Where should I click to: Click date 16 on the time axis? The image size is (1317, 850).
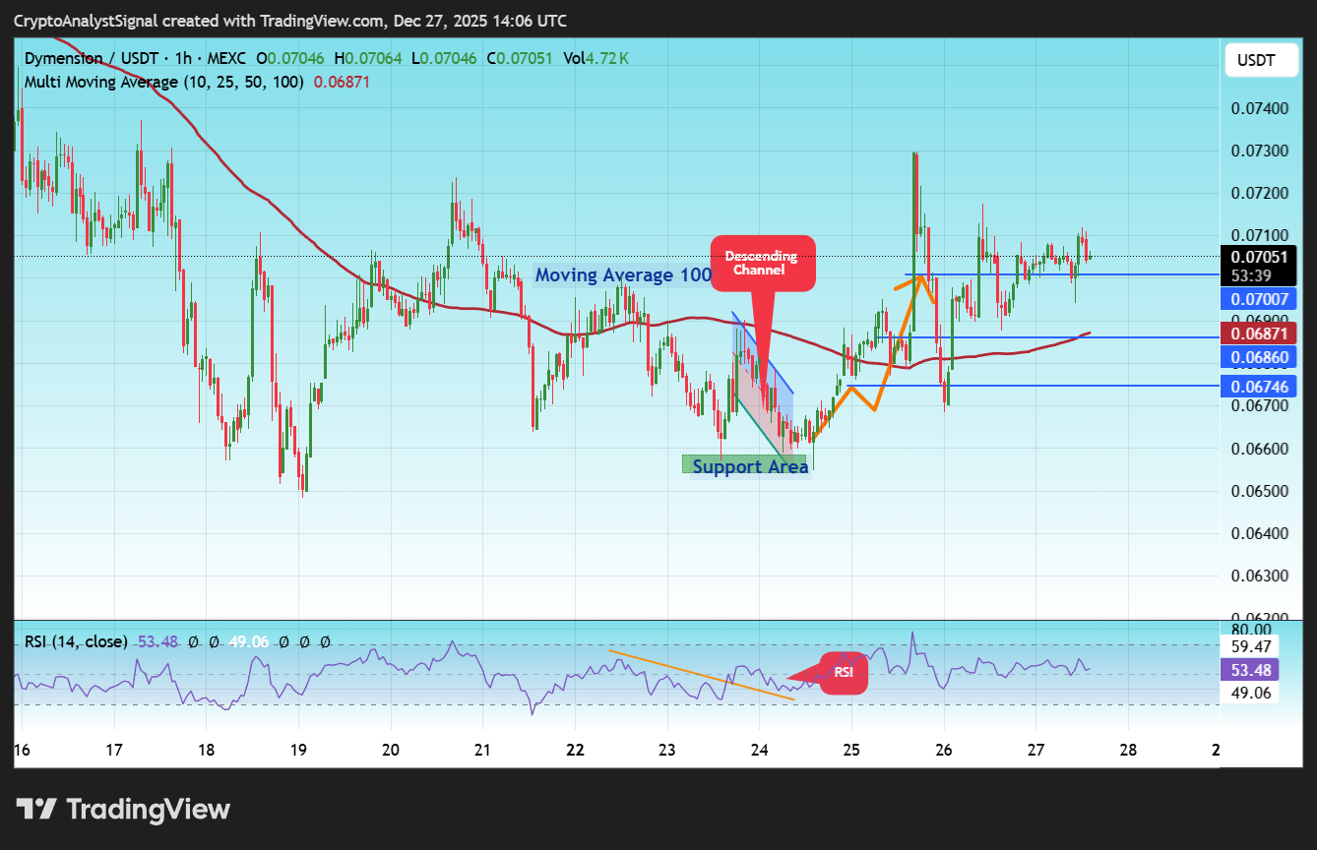(x=23, y=750)
